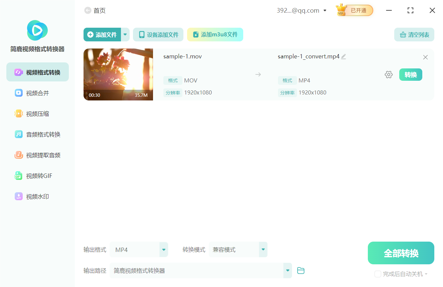Click the VIP 已开通 badge
The height and width of the screenshot is (287, 443).
pyautogui.click(x=354, y=10)
